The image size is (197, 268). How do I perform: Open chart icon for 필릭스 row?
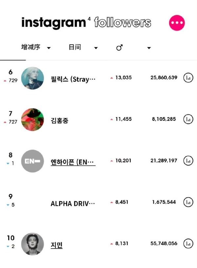point(188,78)
